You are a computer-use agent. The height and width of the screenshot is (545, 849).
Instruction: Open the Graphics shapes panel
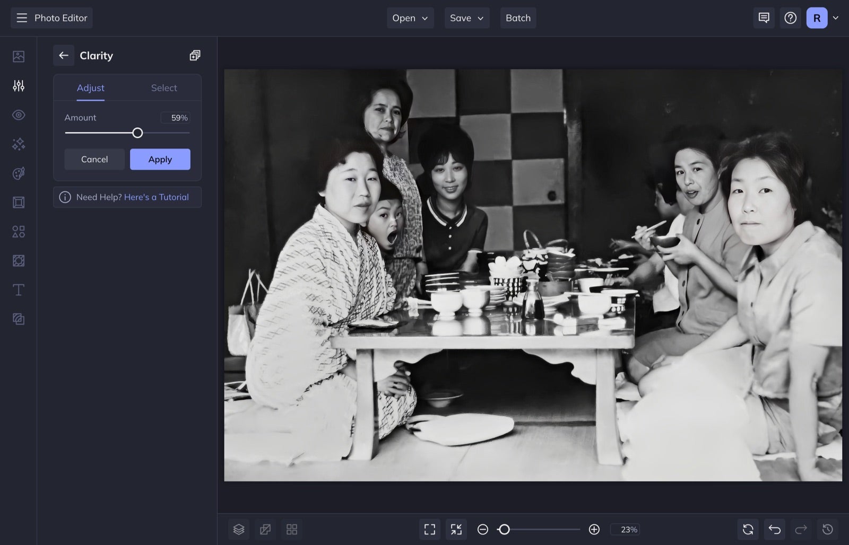coord(19,231)
